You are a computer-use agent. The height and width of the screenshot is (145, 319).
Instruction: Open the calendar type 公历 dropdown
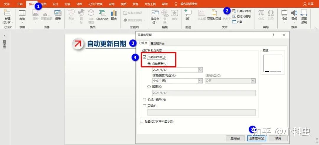(x=253, y=81)
